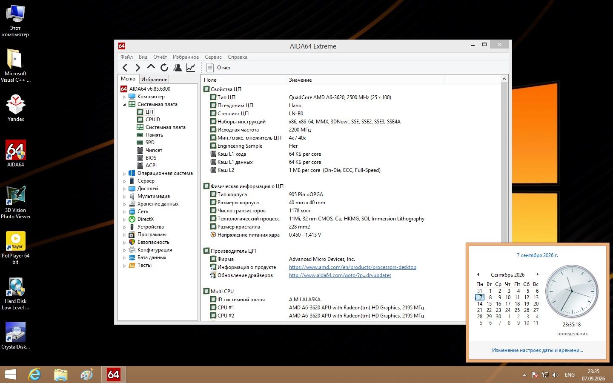
Task: Refresh the AIDA64 page
Action: (164, 67)
